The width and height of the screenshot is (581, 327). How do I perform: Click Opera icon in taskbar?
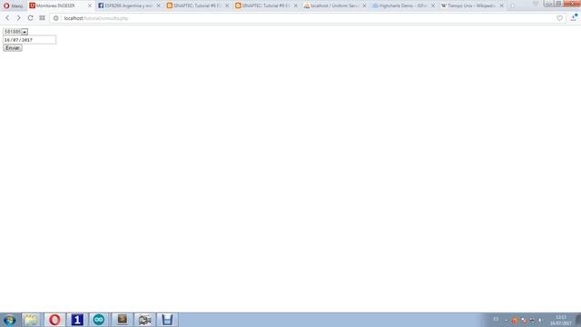[x=54, y=320]
